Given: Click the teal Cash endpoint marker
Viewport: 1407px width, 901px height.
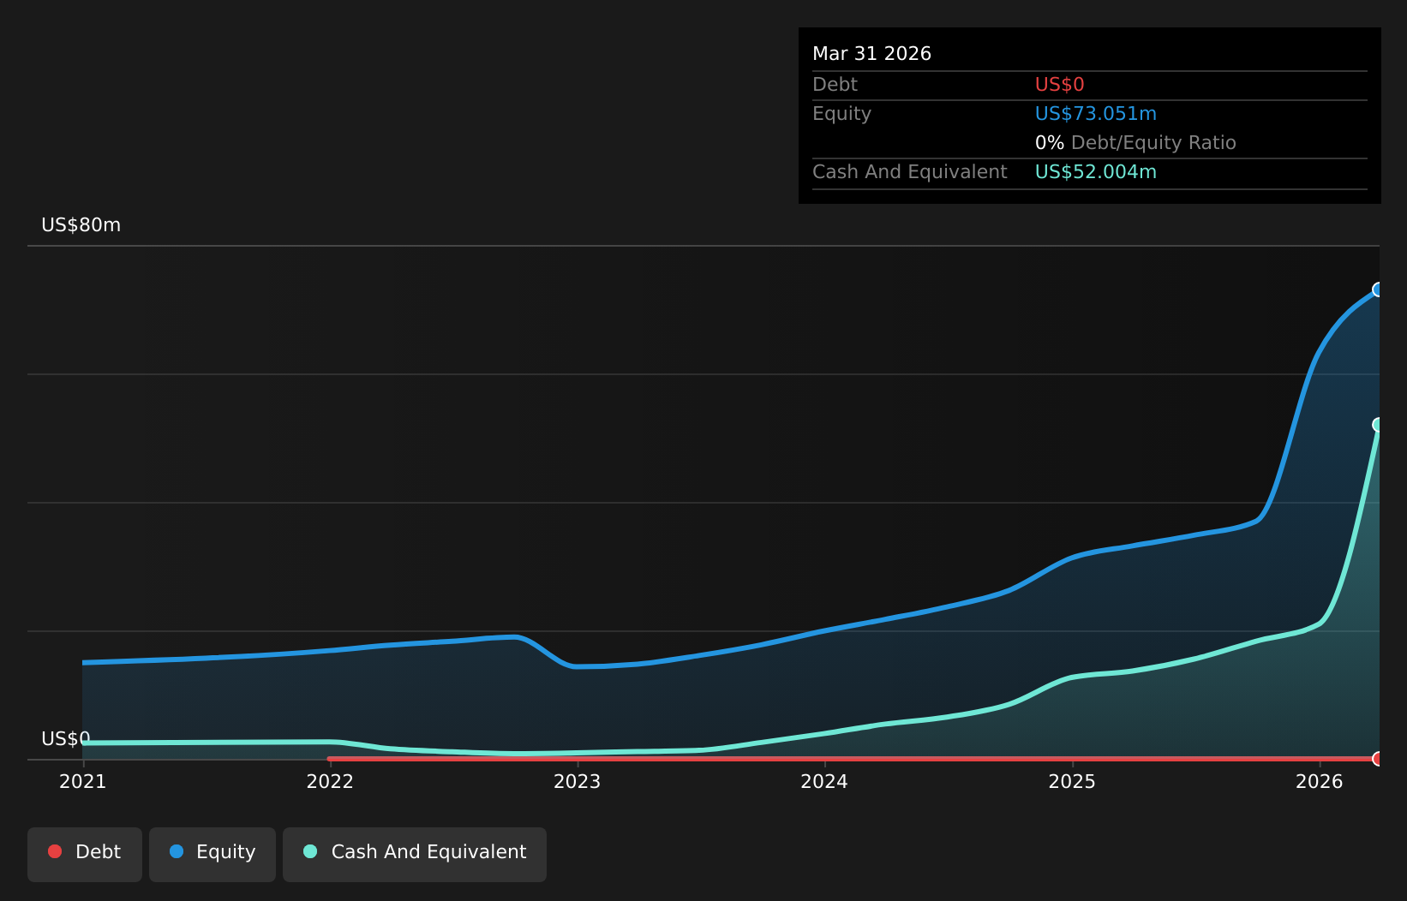Looking at the screenshot, I should [1379, 425].
